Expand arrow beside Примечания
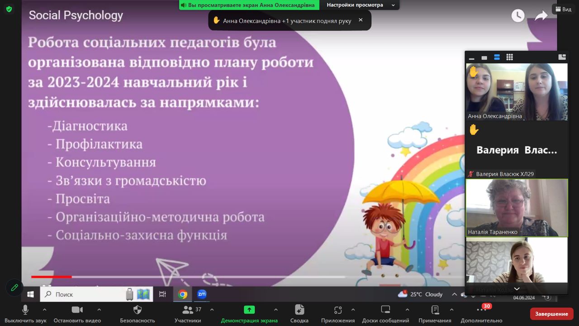 pyautogui.click(x=451, y=310)
